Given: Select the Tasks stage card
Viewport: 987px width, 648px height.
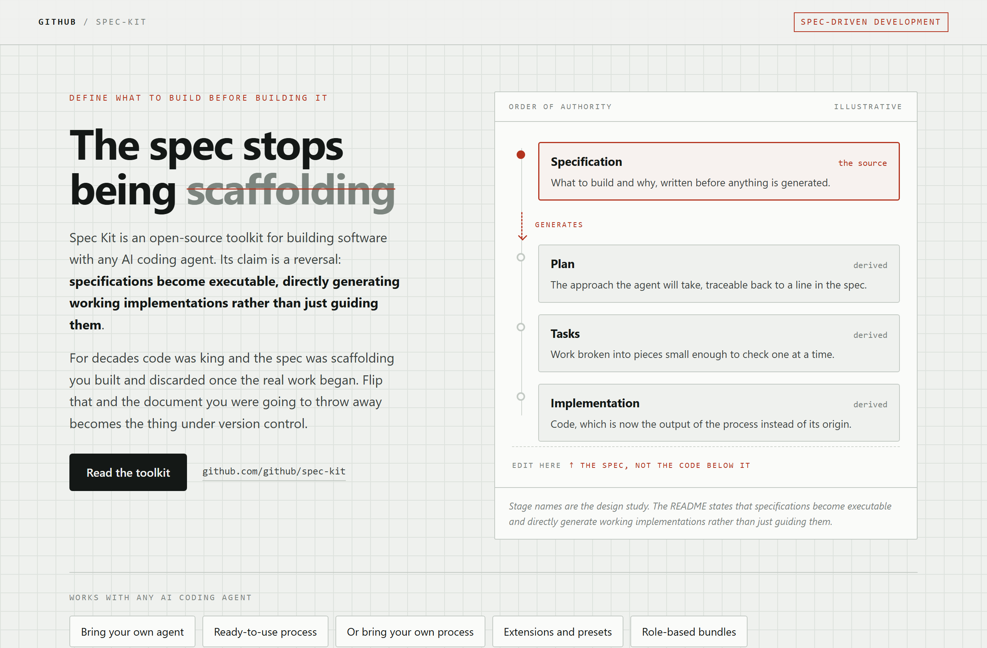Looking at the screenshot, I should pyautogui.click(x=719, y=343).
